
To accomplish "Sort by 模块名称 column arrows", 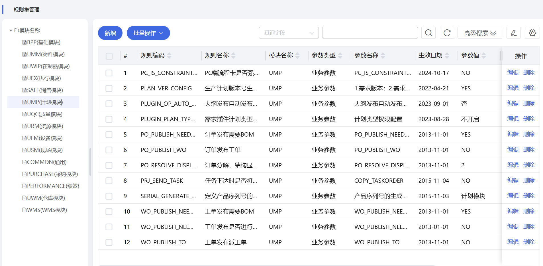I will 297,56.
